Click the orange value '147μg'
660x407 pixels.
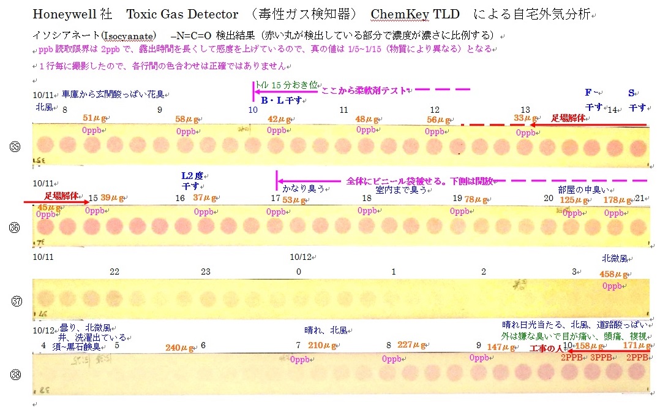click(x=501, y=347)
